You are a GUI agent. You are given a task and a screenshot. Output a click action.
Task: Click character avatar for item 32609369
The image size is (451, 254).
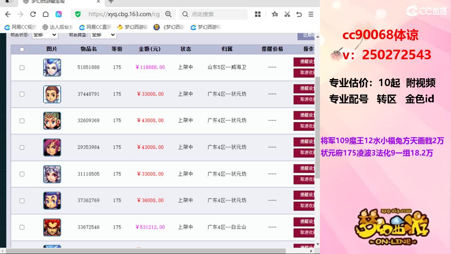coord(52,121)
